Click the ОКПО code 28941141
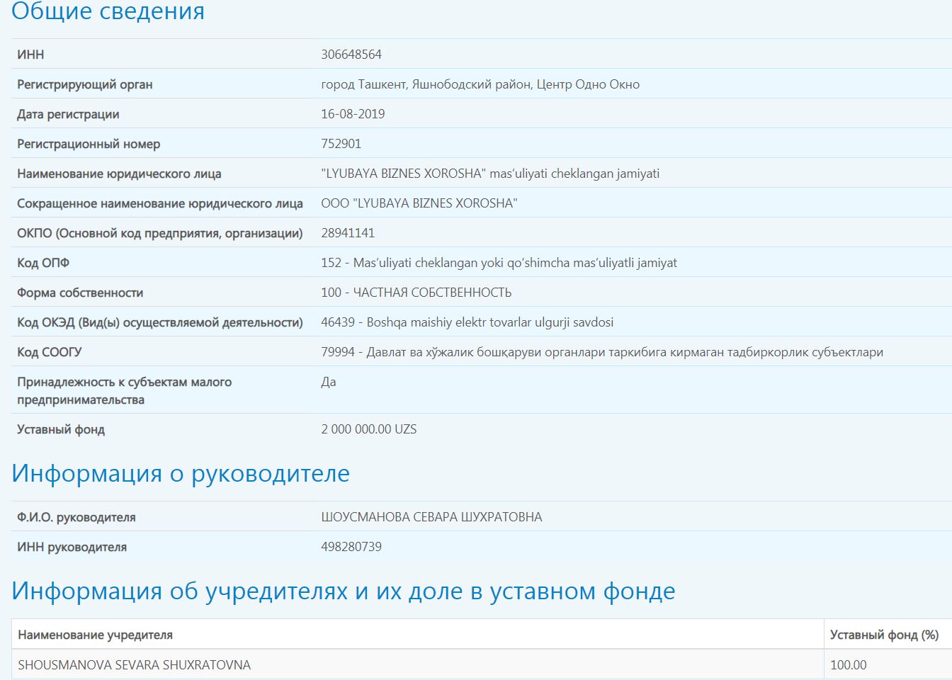The width and height of the screenshot is (952, 680). tap(348, 233)
